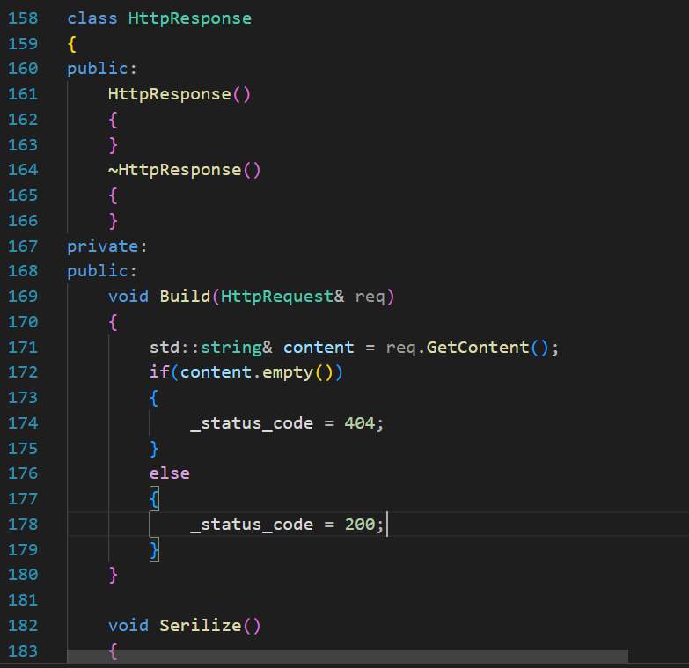Click else keyword on line 176
Viewport: 689px width, 668px height.
coord(170,473)
